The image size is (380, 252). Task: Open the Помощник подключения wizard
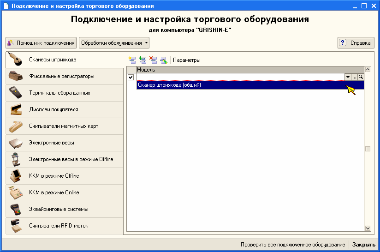(x=41, y=42)
